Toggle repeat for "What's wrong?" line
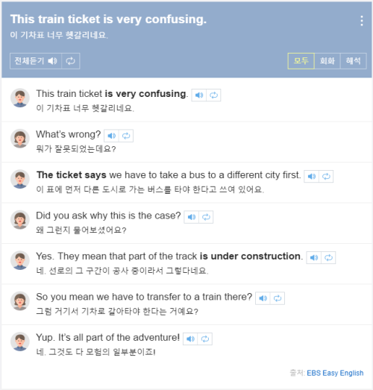The height and width of the screenshot is (390, 373). pyautogui.click(x=126, y=136)
